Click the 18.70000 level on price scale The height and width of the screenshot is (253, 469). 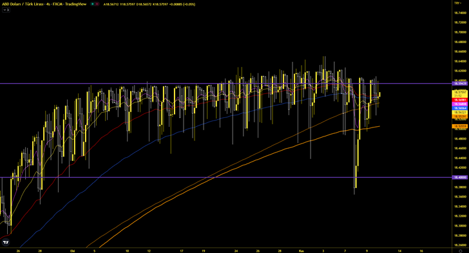(460, 32)
